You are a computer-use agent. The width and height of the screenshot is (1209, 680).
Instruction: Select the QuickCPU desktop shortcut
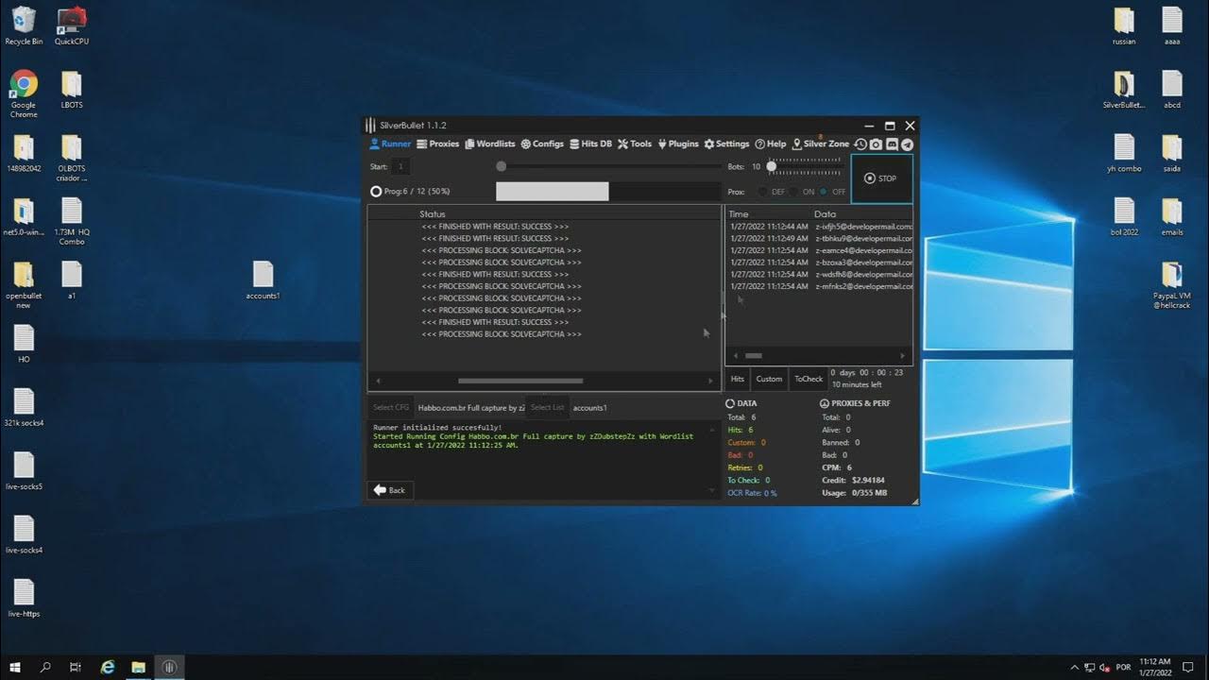point(72,25)
